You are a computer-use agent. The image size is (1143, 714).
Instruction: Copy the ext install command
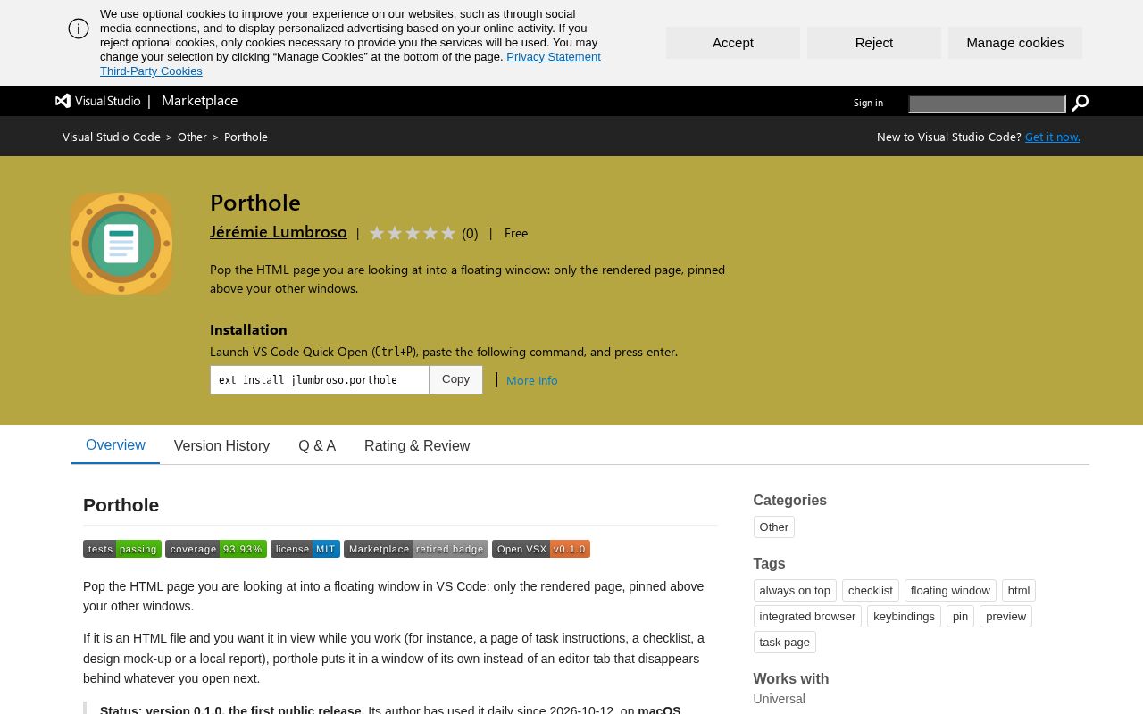coord(455,379)
